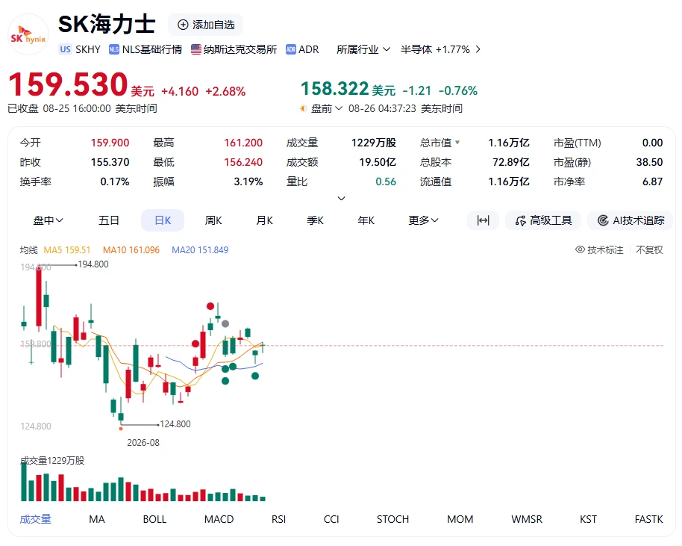Select the MOM indicator tab
This screenshot has height=546, width=682.
(460, 519)
